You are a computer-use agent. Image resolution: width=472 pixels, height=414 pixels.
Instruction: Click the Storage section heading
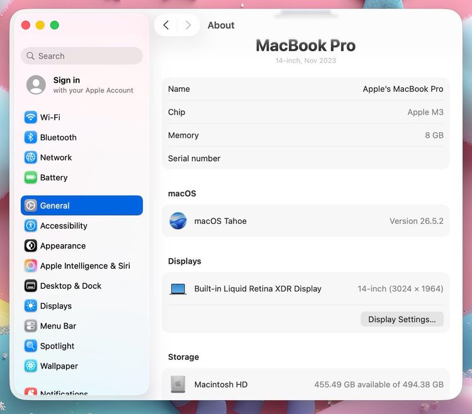coord(183,357)
